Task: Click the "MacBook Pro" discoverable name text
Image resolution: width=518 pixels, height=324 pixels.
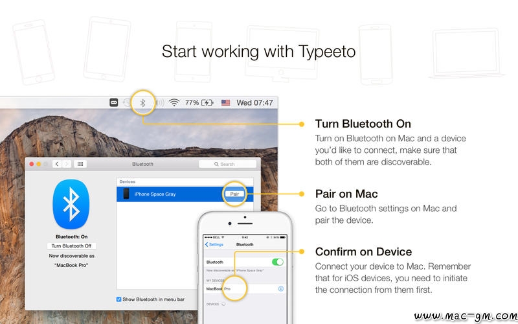Action: point(71,265)
